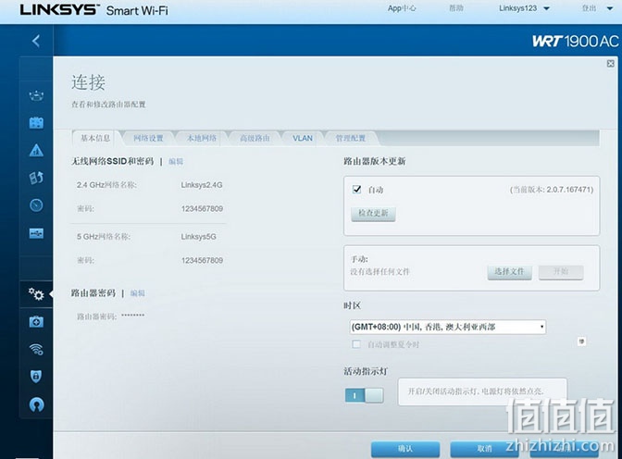Screen dimensions: 622x459
Task: Open the Parental Controls warning triangle icon
Action: tap(36, 150)
